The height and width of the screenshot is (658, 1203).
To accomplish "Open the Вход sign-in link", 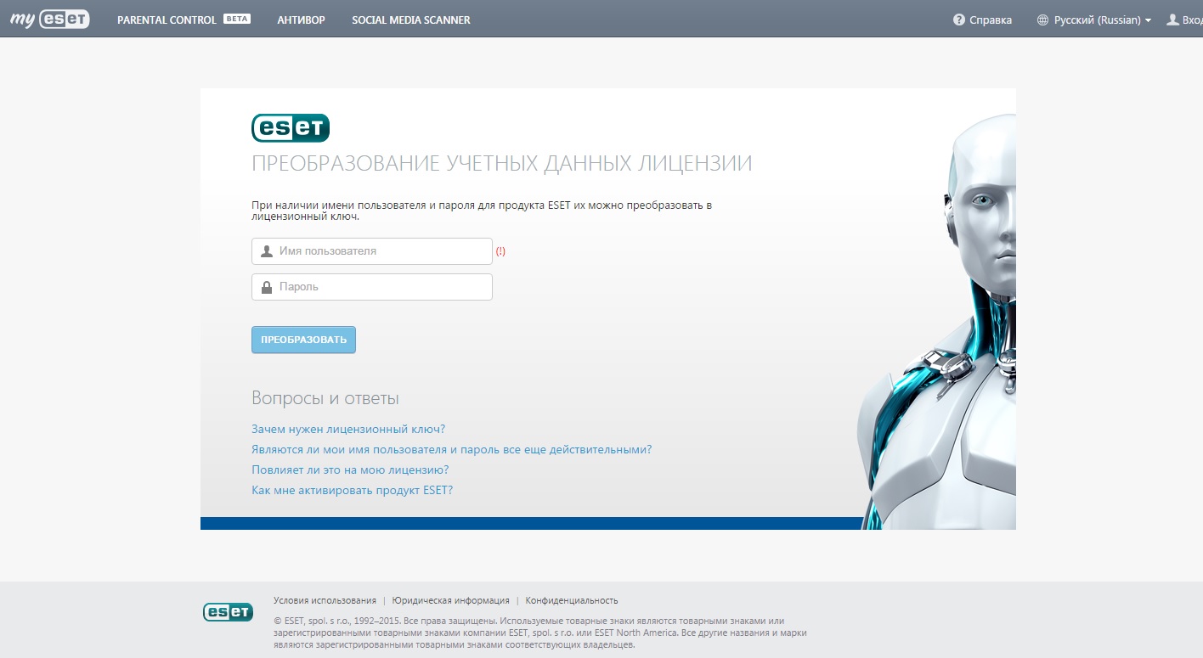I will pos(1192,20).
